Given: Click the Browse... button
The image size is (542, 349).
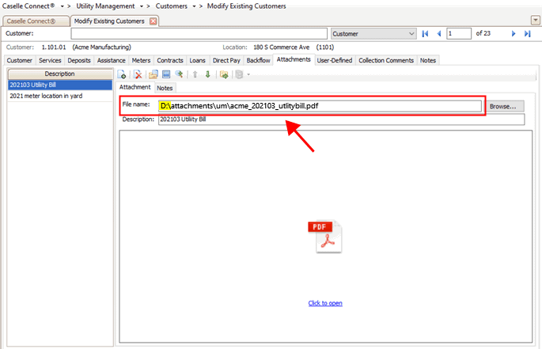Looking at the screenshot, I should coord(503,106).
